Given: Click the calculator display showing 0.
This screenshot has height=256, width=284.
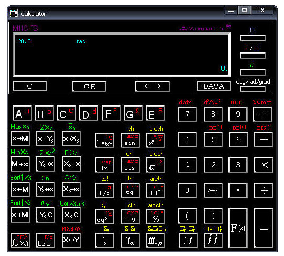Looking at the screenshot, I should [x=122, y=55].
